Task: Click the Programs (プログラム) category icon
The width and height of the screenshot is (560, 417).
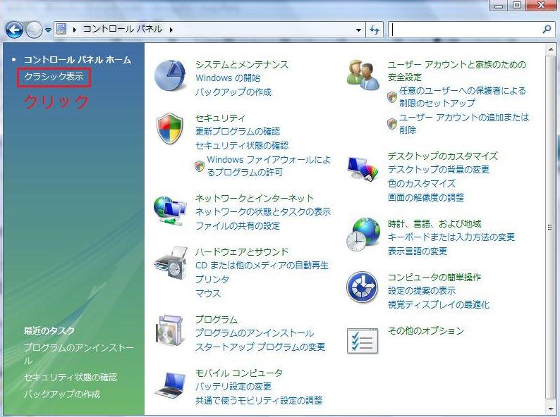Action: [169, 331]
